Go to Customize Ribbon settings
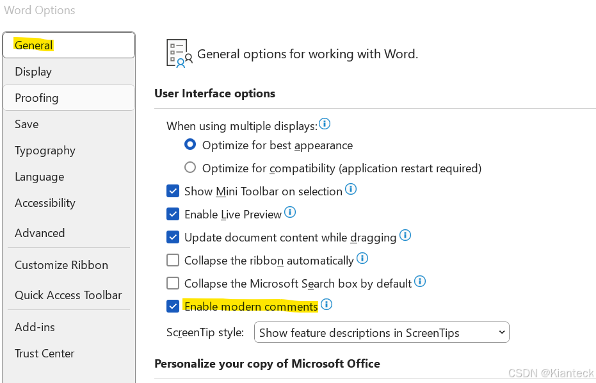Screen dimensions: 596x383 (68, 265)
